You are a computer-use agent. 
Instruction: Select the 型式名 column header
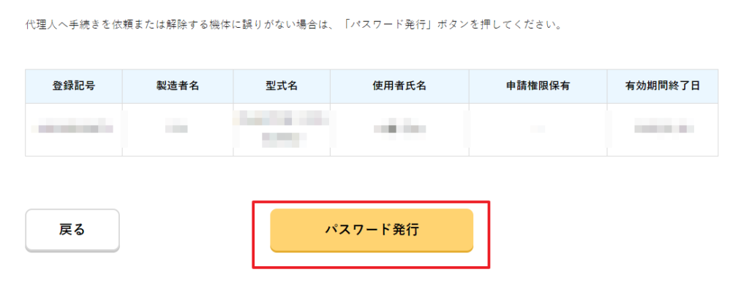(282, 86)
